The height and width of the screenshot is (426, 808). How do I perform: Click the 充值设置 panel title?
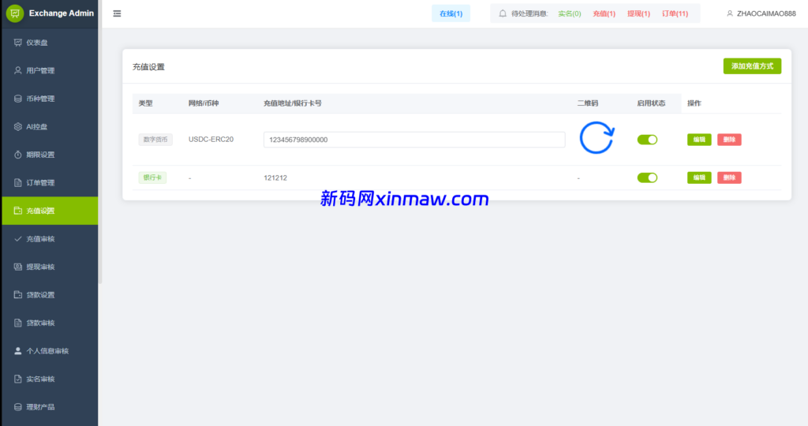point(148,67)
